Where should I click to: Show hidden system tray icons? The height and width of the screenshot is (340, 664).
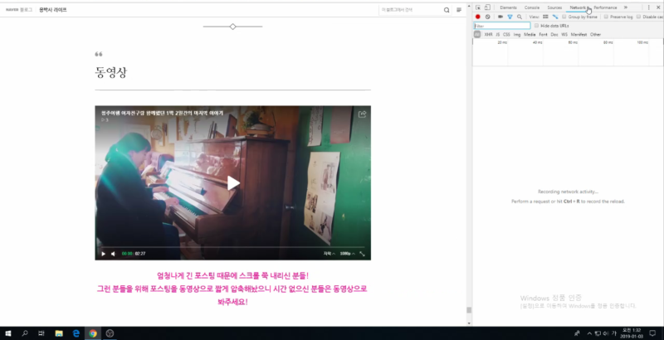[589, 333]
